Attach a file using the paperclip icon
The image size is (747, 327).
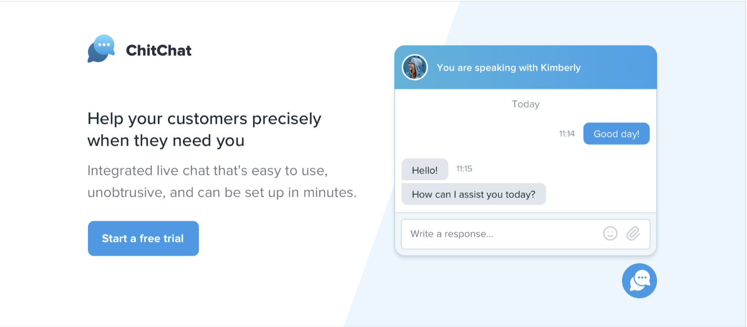tap(633, 234)
